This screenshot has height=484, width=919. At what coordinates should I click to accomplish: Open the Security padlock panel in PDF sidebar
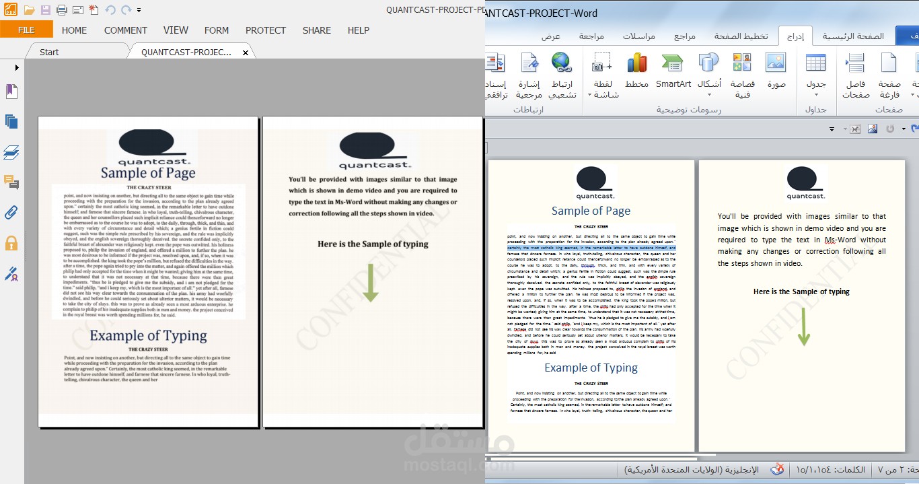11,243
